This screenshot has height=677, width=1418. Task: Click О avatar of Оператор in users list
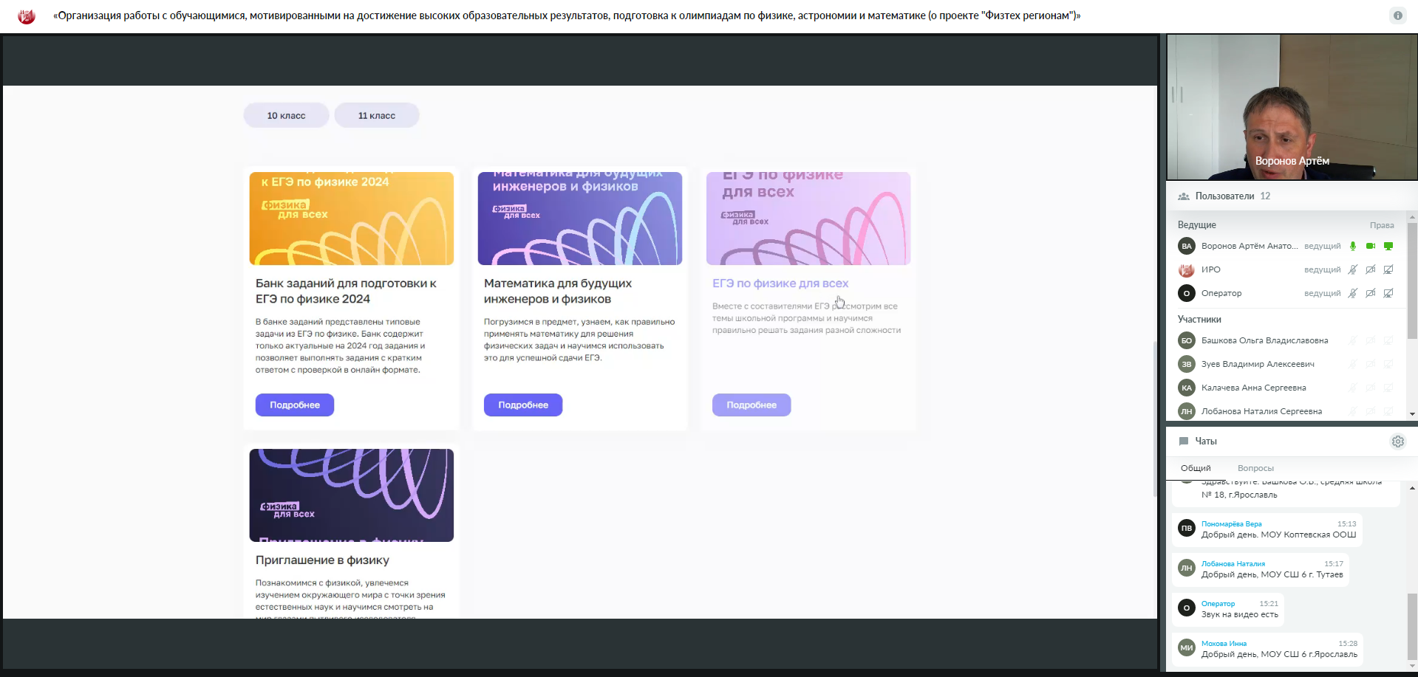1187,294
